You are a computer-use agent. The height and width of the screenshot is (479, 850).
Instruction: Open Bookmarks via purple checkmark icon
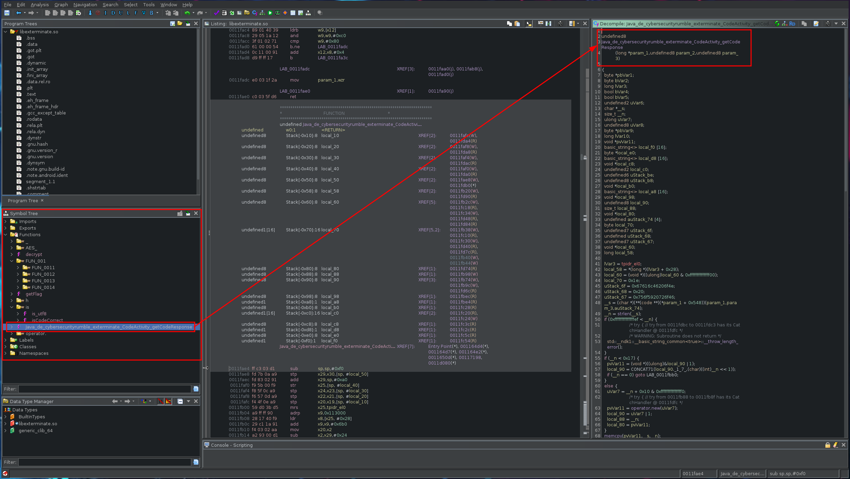point(217,13)
